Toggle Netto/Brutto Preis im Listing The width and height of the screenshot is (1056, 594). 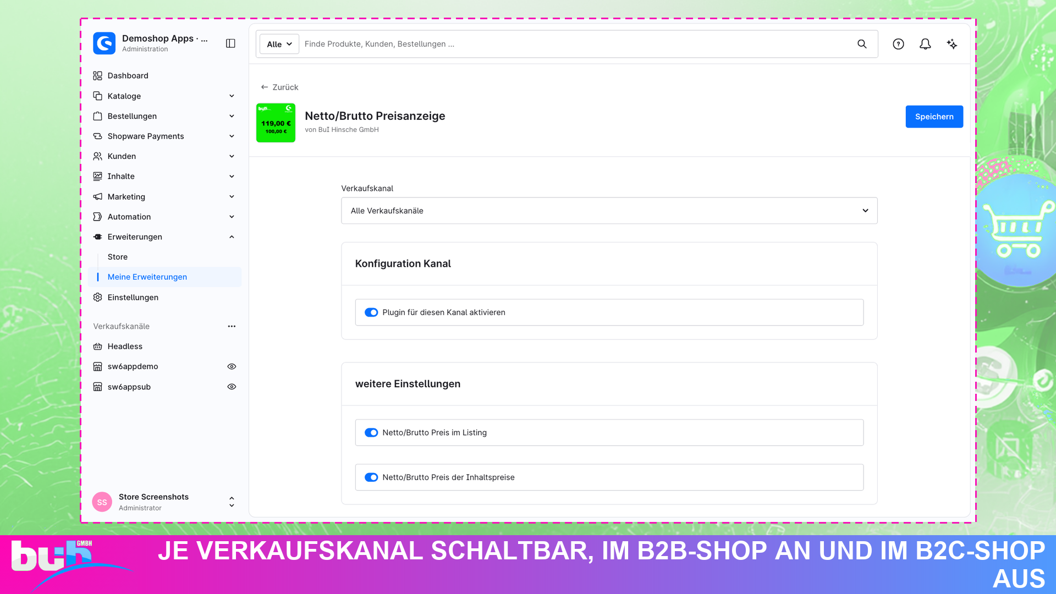(371, 433)
